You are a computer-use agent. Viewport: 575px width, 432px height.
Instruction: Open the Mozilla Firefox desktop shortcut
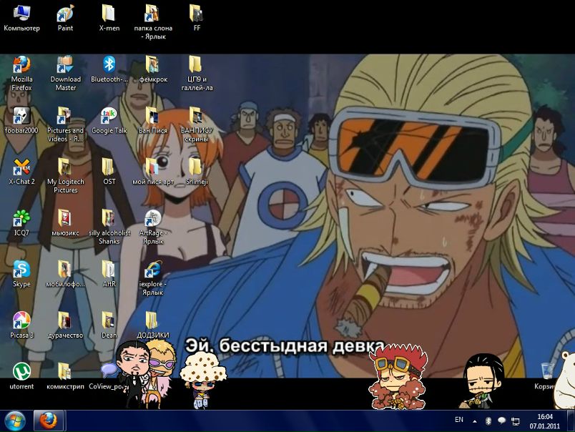[21, 67]
